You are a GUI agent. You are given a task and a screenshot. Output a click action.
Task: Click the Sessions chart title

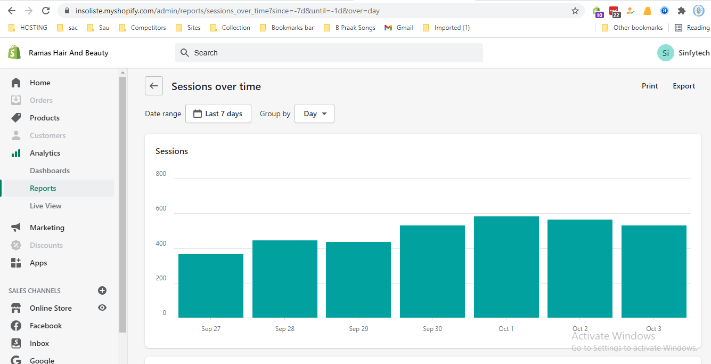pyautogui.click(x=171, y=151)
